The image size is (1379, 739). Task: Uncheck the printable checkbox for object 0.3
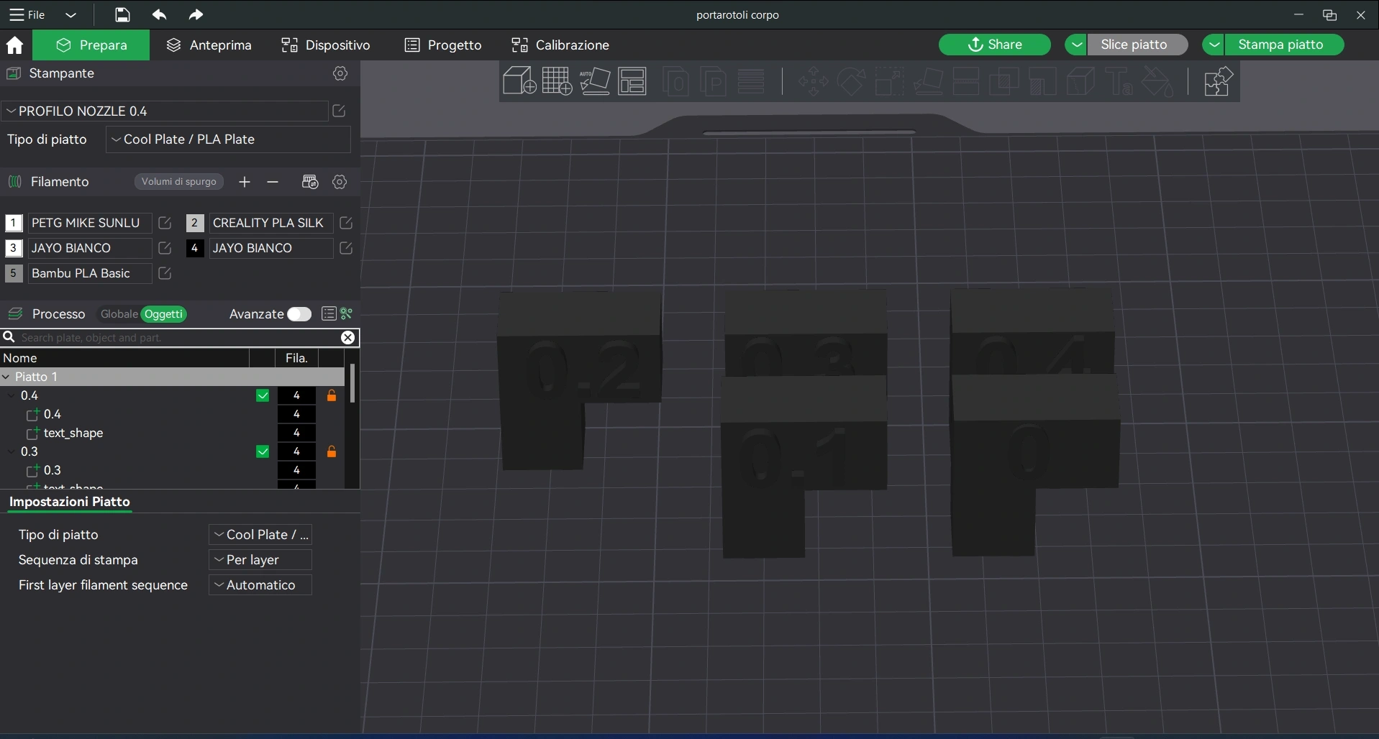coord(263,451)
